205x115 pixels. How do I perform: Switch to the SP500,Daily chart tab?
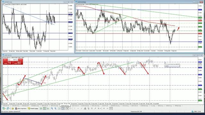point(177,106)
